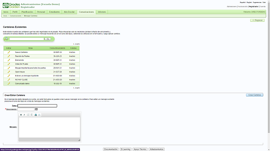Open the Personal tab
270x151 pixels.
point(41,12)
